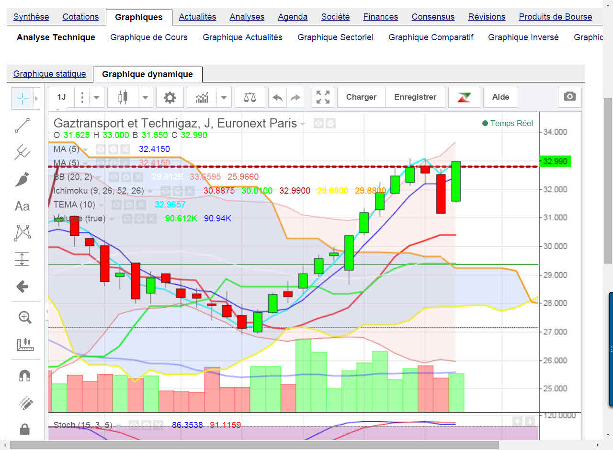Click the Charger button
Screen dimensions: 613x450
(361, 97)
